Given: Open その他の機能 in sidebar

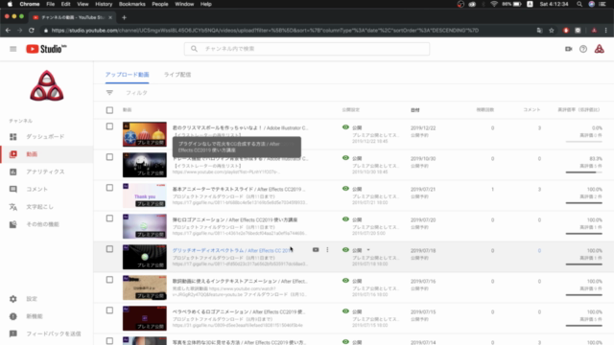Looking at the screenshot, I should tap(42, 224).
